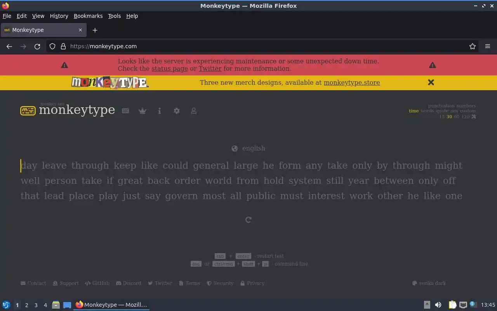Open the status page link

[170, 69]
